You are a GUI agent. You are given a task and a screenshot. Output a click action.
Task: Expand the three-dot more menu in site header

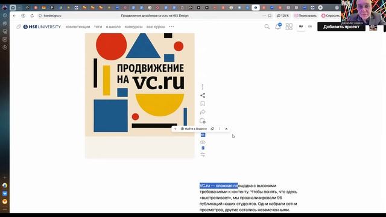[171, 27]
